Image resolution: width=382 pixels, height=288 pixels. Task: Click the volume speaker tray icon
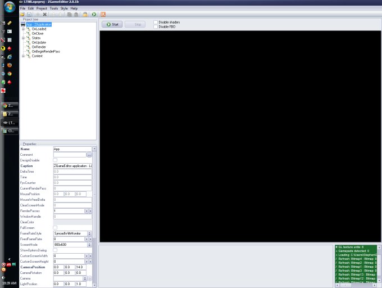[3, 277]
